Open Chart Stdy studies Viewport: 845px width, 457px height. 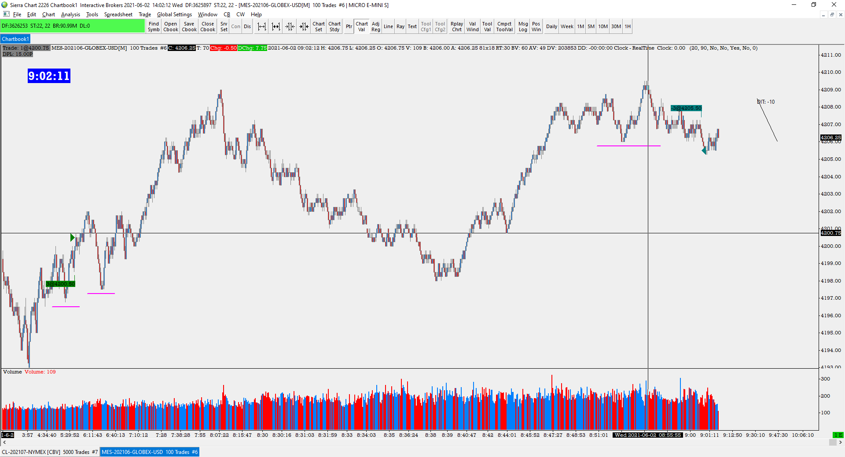pos(334,27)
